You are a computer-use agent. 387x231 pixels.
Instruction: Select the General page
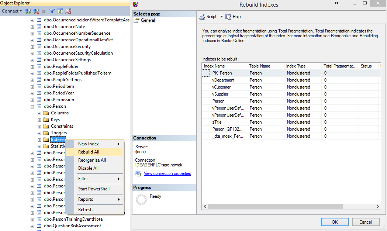coord(148,21)
